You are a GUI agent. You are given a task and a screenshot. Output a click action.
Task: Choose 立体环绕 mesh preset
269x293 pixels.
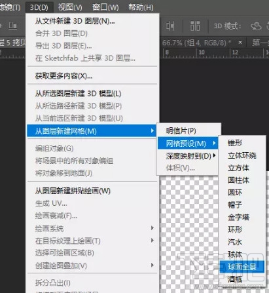[x=242, y=155]
